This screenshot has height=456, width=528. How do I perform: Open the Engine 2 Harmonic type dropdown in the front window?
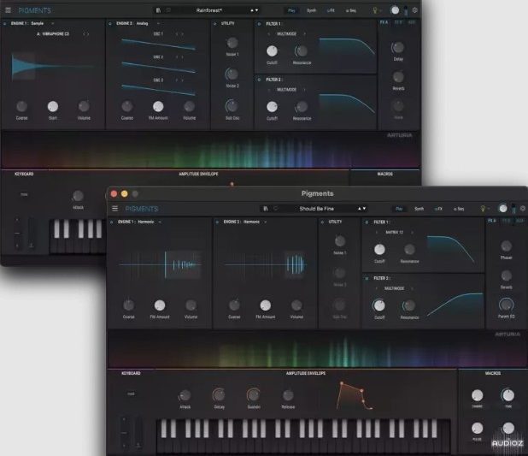coord(266,222)
